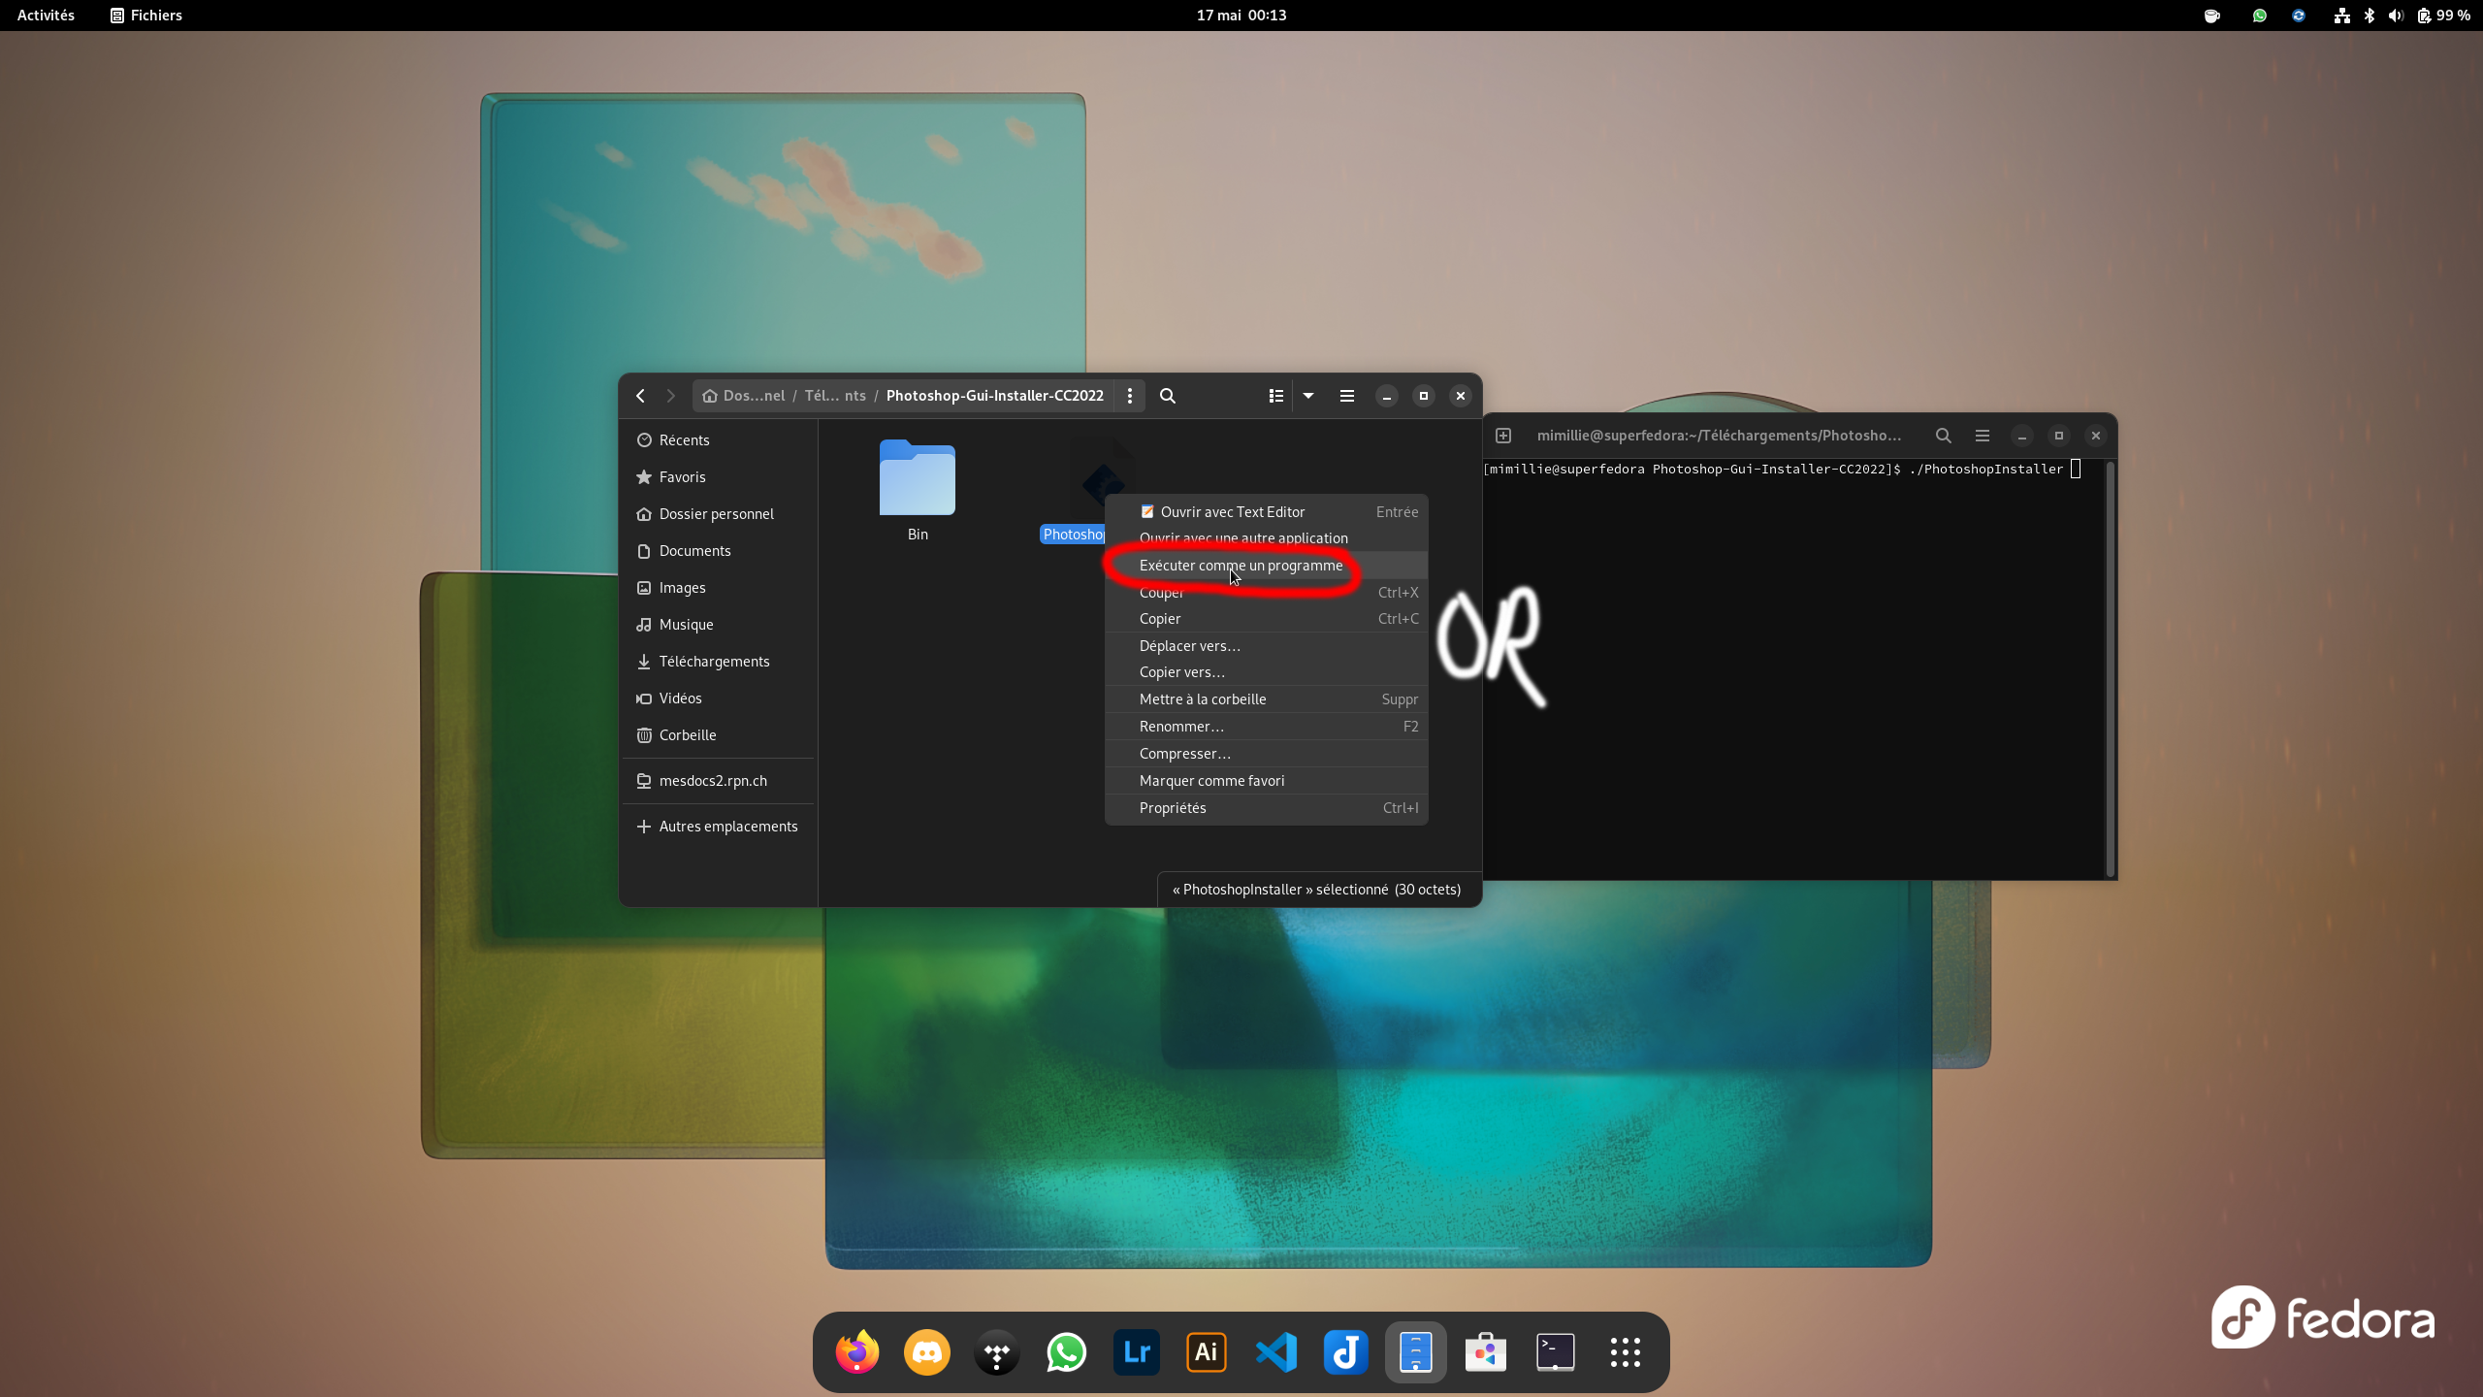Choose Couper in the context menu
Image resolution: width=2483 pixels, height=1397 pixels.
(x=1267, y=593)
